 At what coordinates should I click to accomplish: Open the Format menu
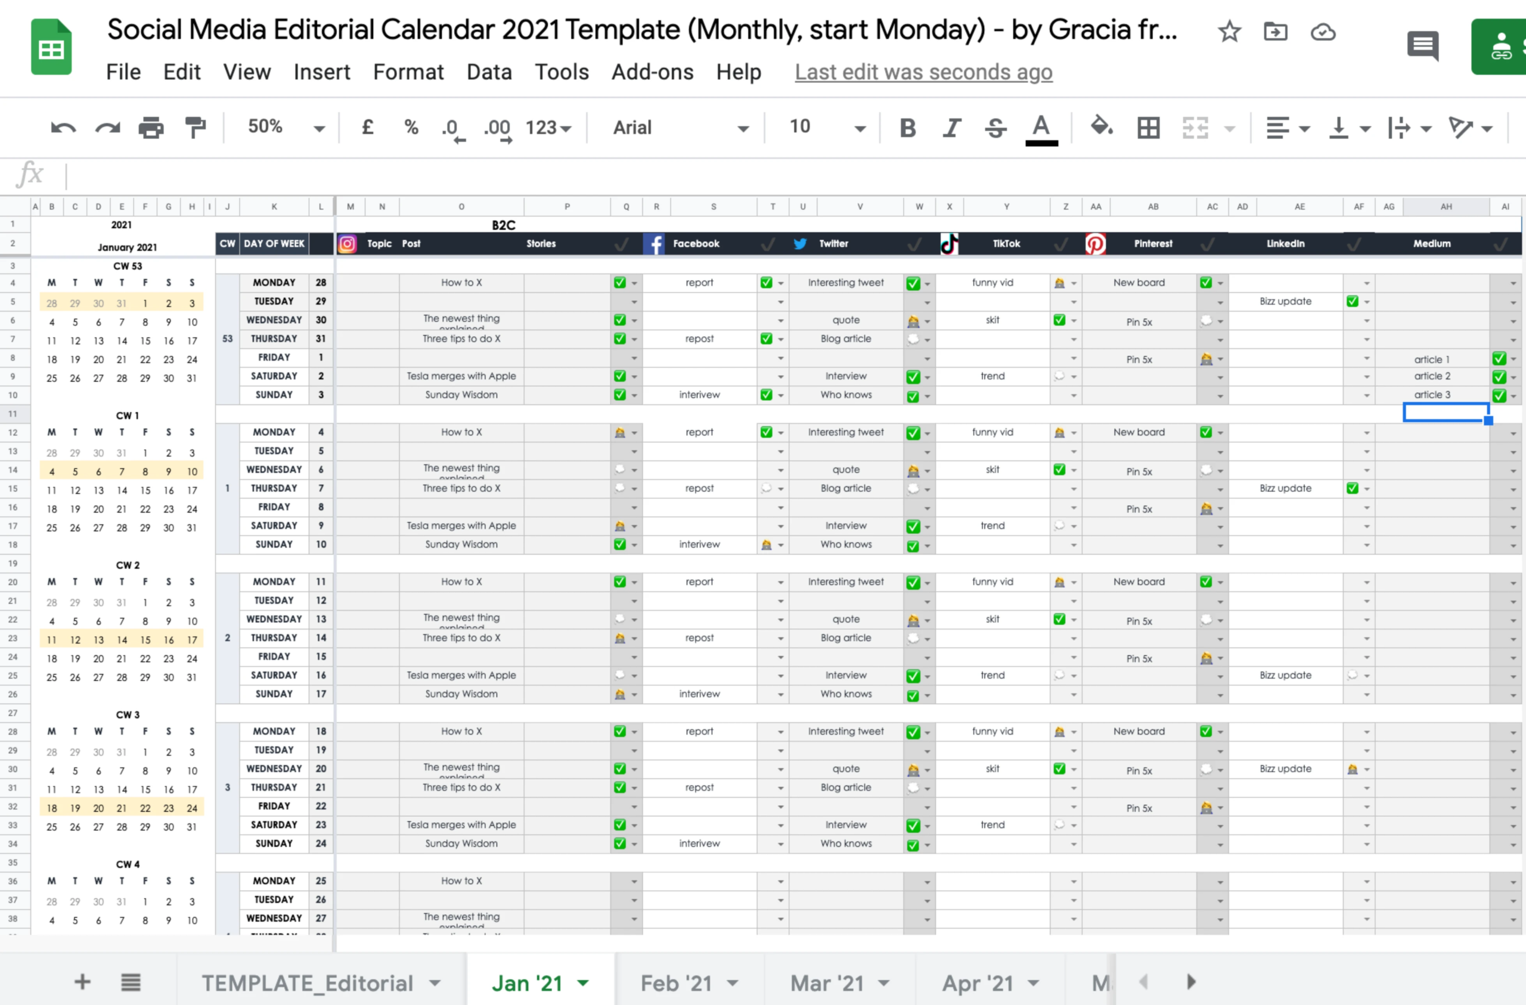pyautogui.click(x=408, y=71)
